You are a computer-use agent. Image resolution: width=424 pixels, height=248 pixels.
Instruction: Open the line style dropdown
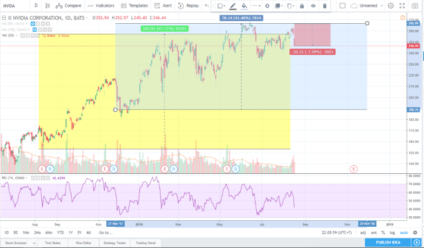[x=256, y=6]
